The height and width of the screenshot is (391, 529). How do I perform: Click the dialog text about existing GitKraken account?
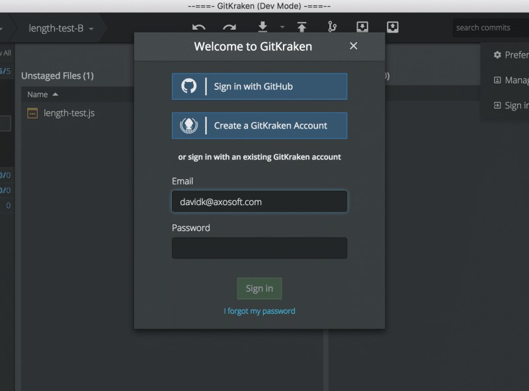pos(259,157)
